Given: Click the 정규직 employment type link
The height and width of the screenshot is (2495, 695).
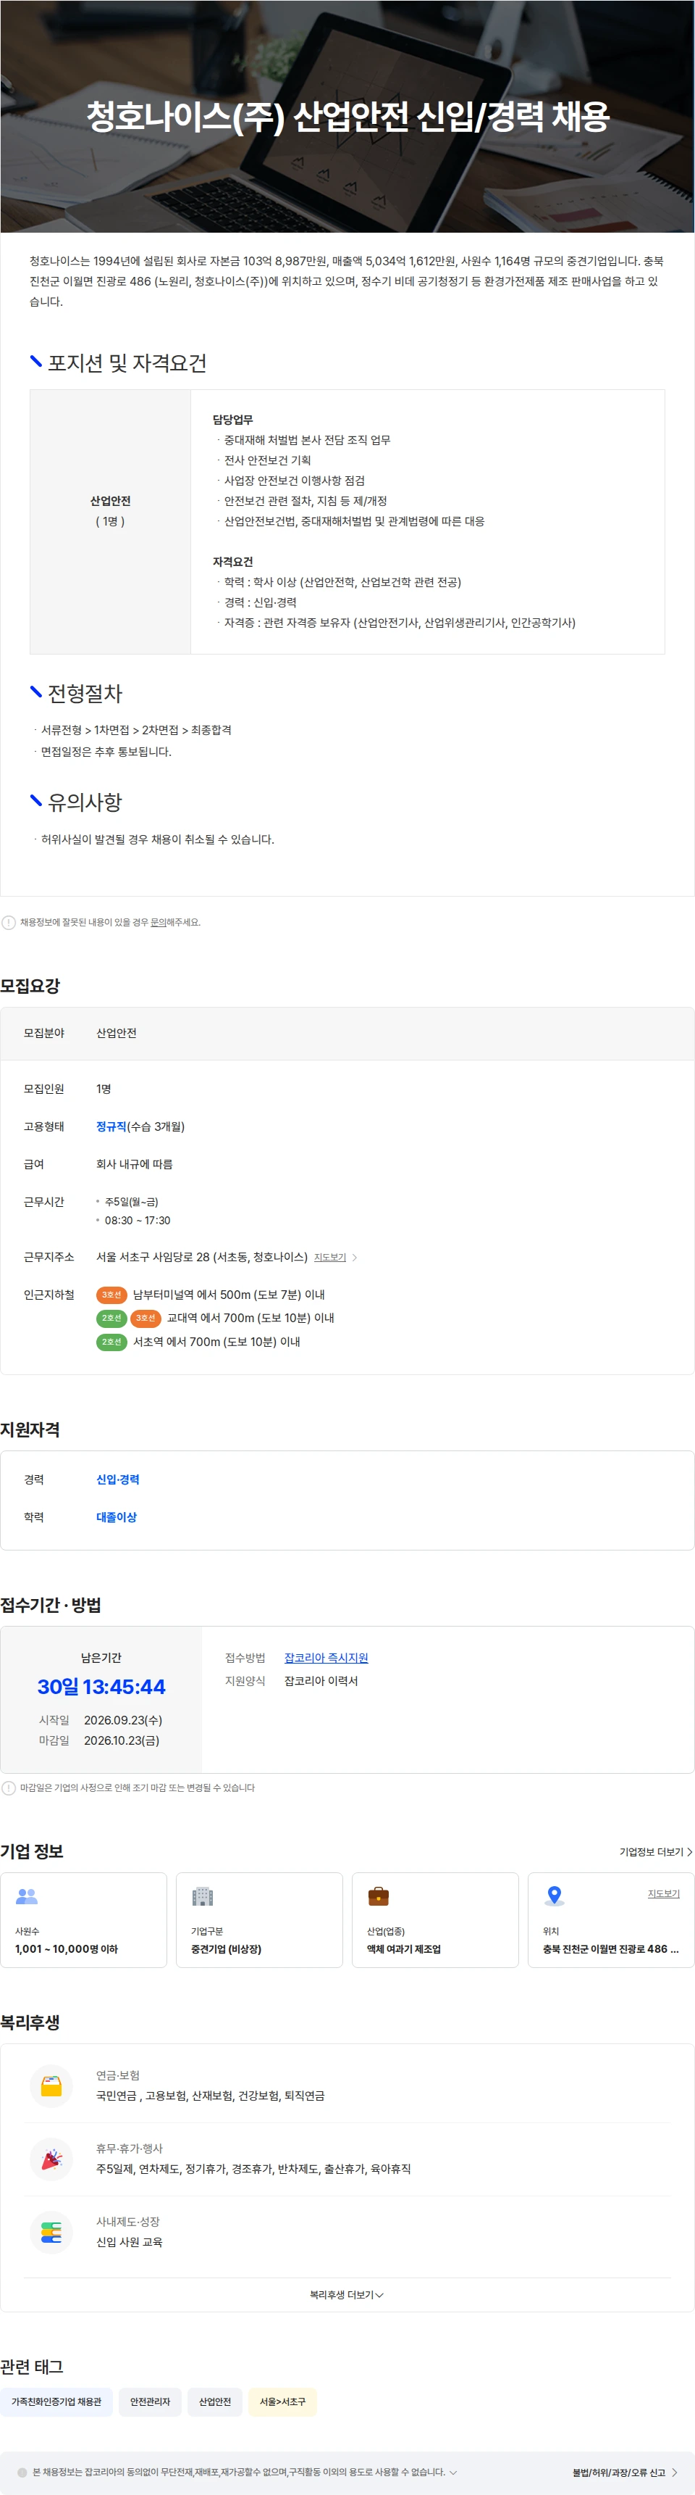Looking at the screenshot, I should (111, 1126).
